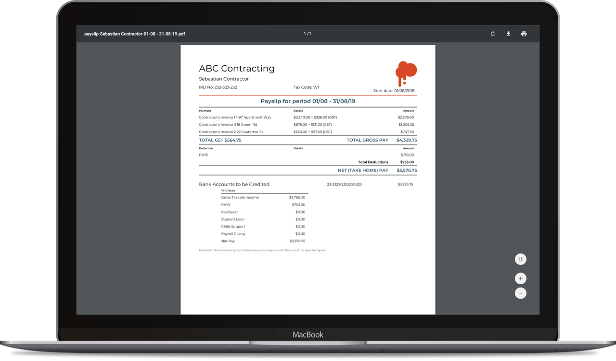Zoom out of the PDF
The height and width of the screenshot is (361, 616).
coord(520,293)
